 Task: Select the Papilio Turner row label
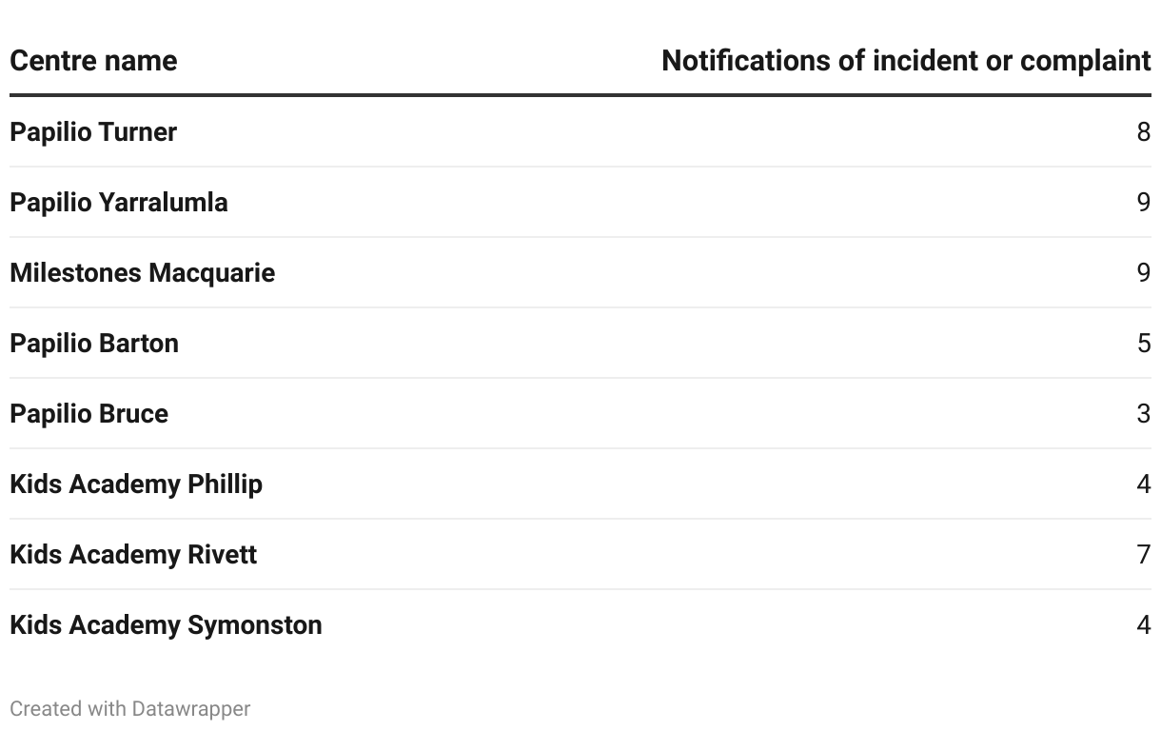tap(93, 131)
